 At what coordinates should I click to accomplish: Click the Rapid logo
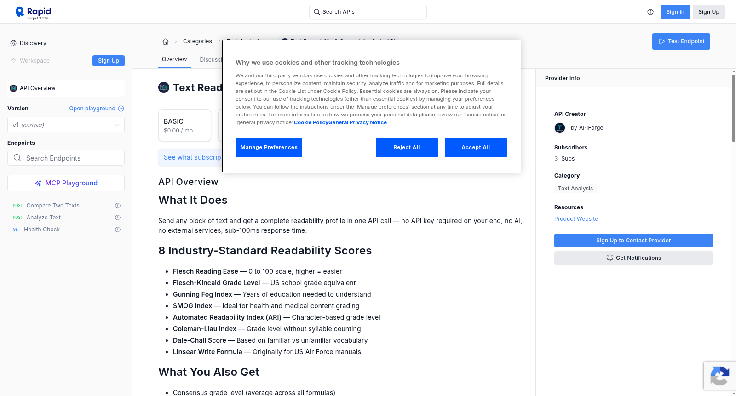33,12
